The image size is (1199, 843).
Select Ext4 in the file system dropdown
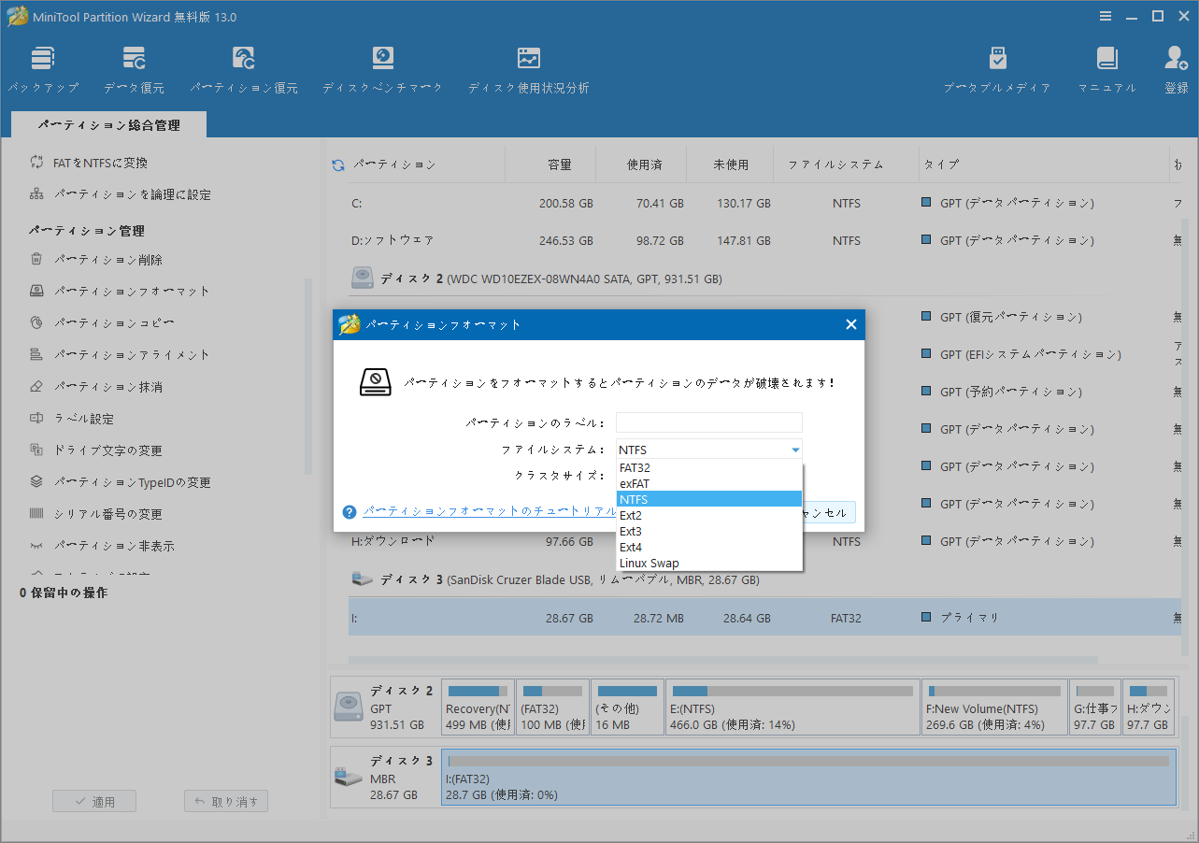click(632, 547)
